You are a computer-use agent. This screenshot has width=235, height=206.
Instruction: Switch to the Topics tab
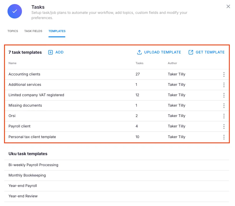coord(13,31)
